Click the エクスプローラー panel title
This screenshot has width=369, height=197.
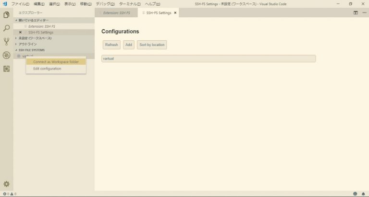[30, 12]
